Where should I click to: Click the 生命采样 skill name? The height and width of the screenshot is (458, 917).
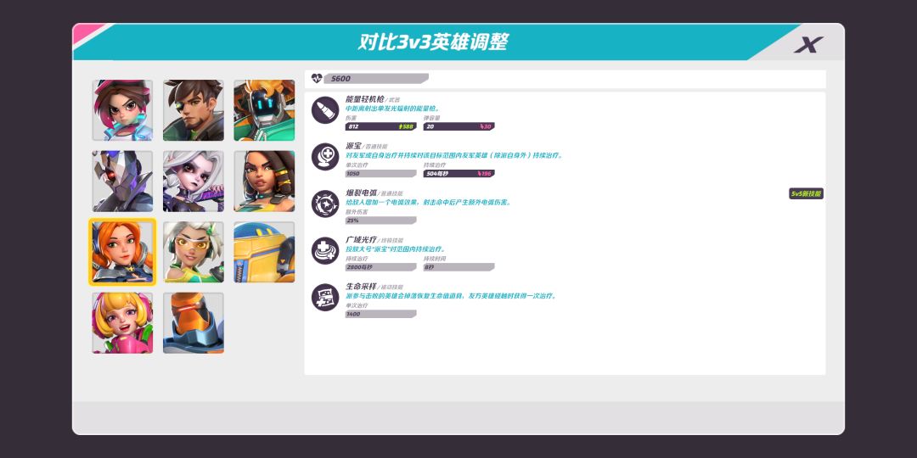pyautogui.click(x=361, y=287)
